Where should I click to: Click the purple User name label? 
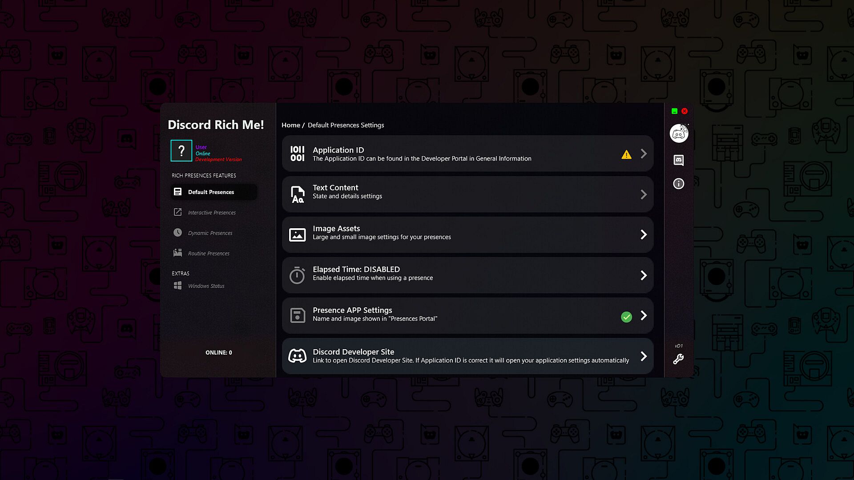click(201, 147)
